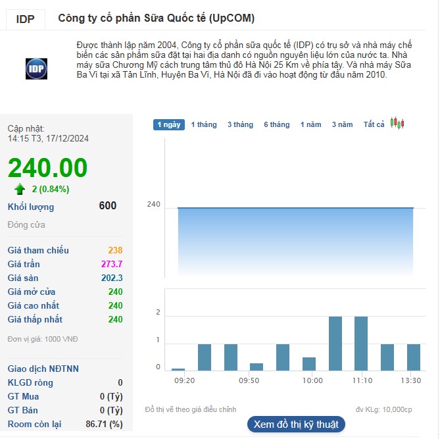
Task: Click the green up arrow price indicator
Action: click(20, 189)
